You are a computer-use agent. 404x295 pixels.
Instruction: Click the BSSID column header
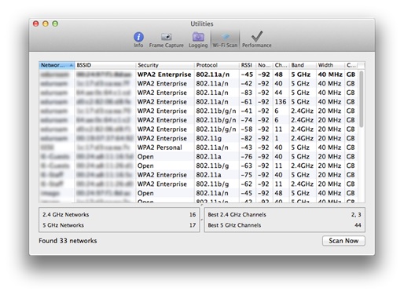tap(105, 65)
